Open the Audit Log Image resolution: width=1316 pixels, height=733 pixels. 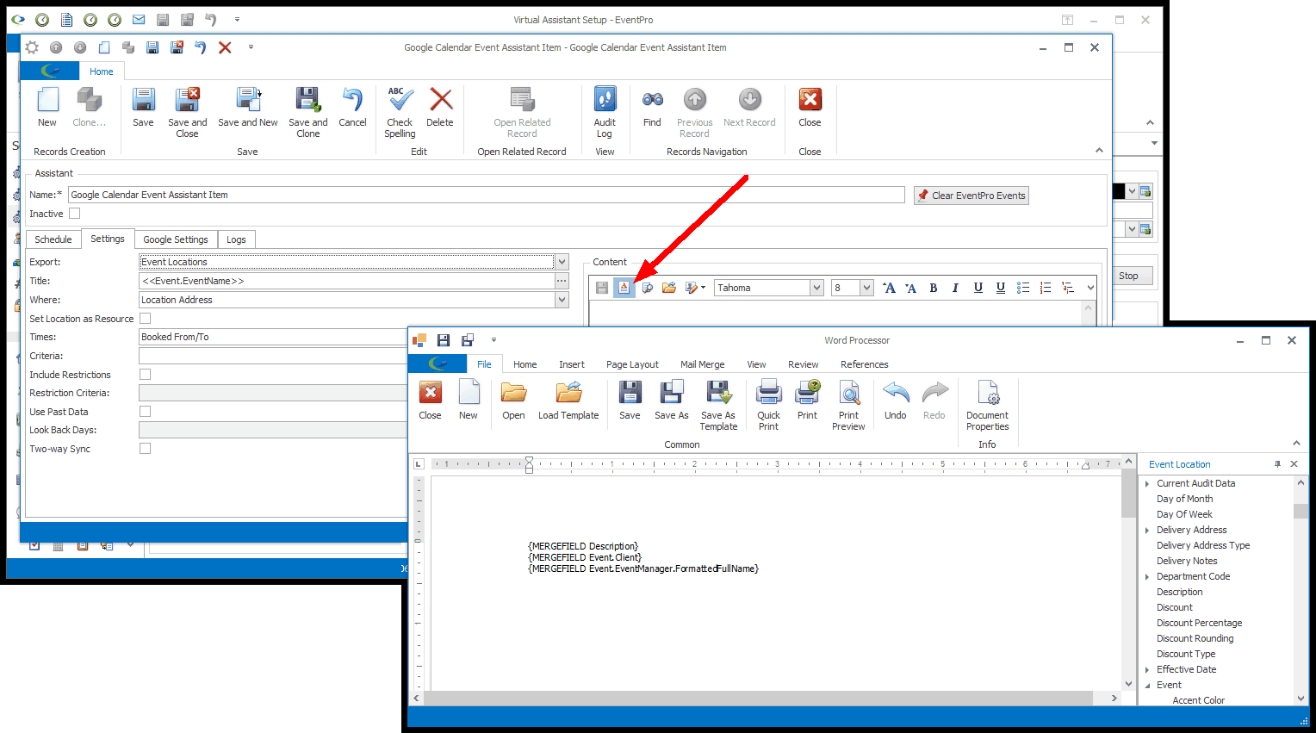pos(605,112)
